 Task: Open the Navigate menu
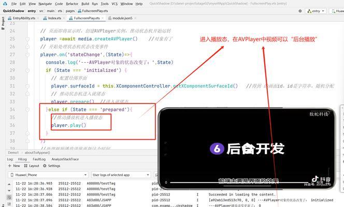pos(45,4)
